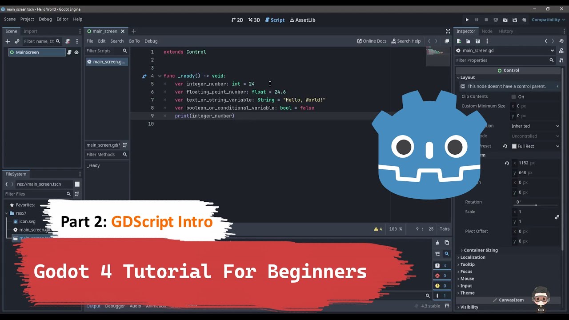Open Inspector object history icon

(x=561, y=41)
